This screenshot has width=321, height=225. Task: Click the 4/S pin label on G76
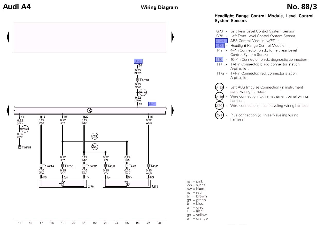[152, 177]
